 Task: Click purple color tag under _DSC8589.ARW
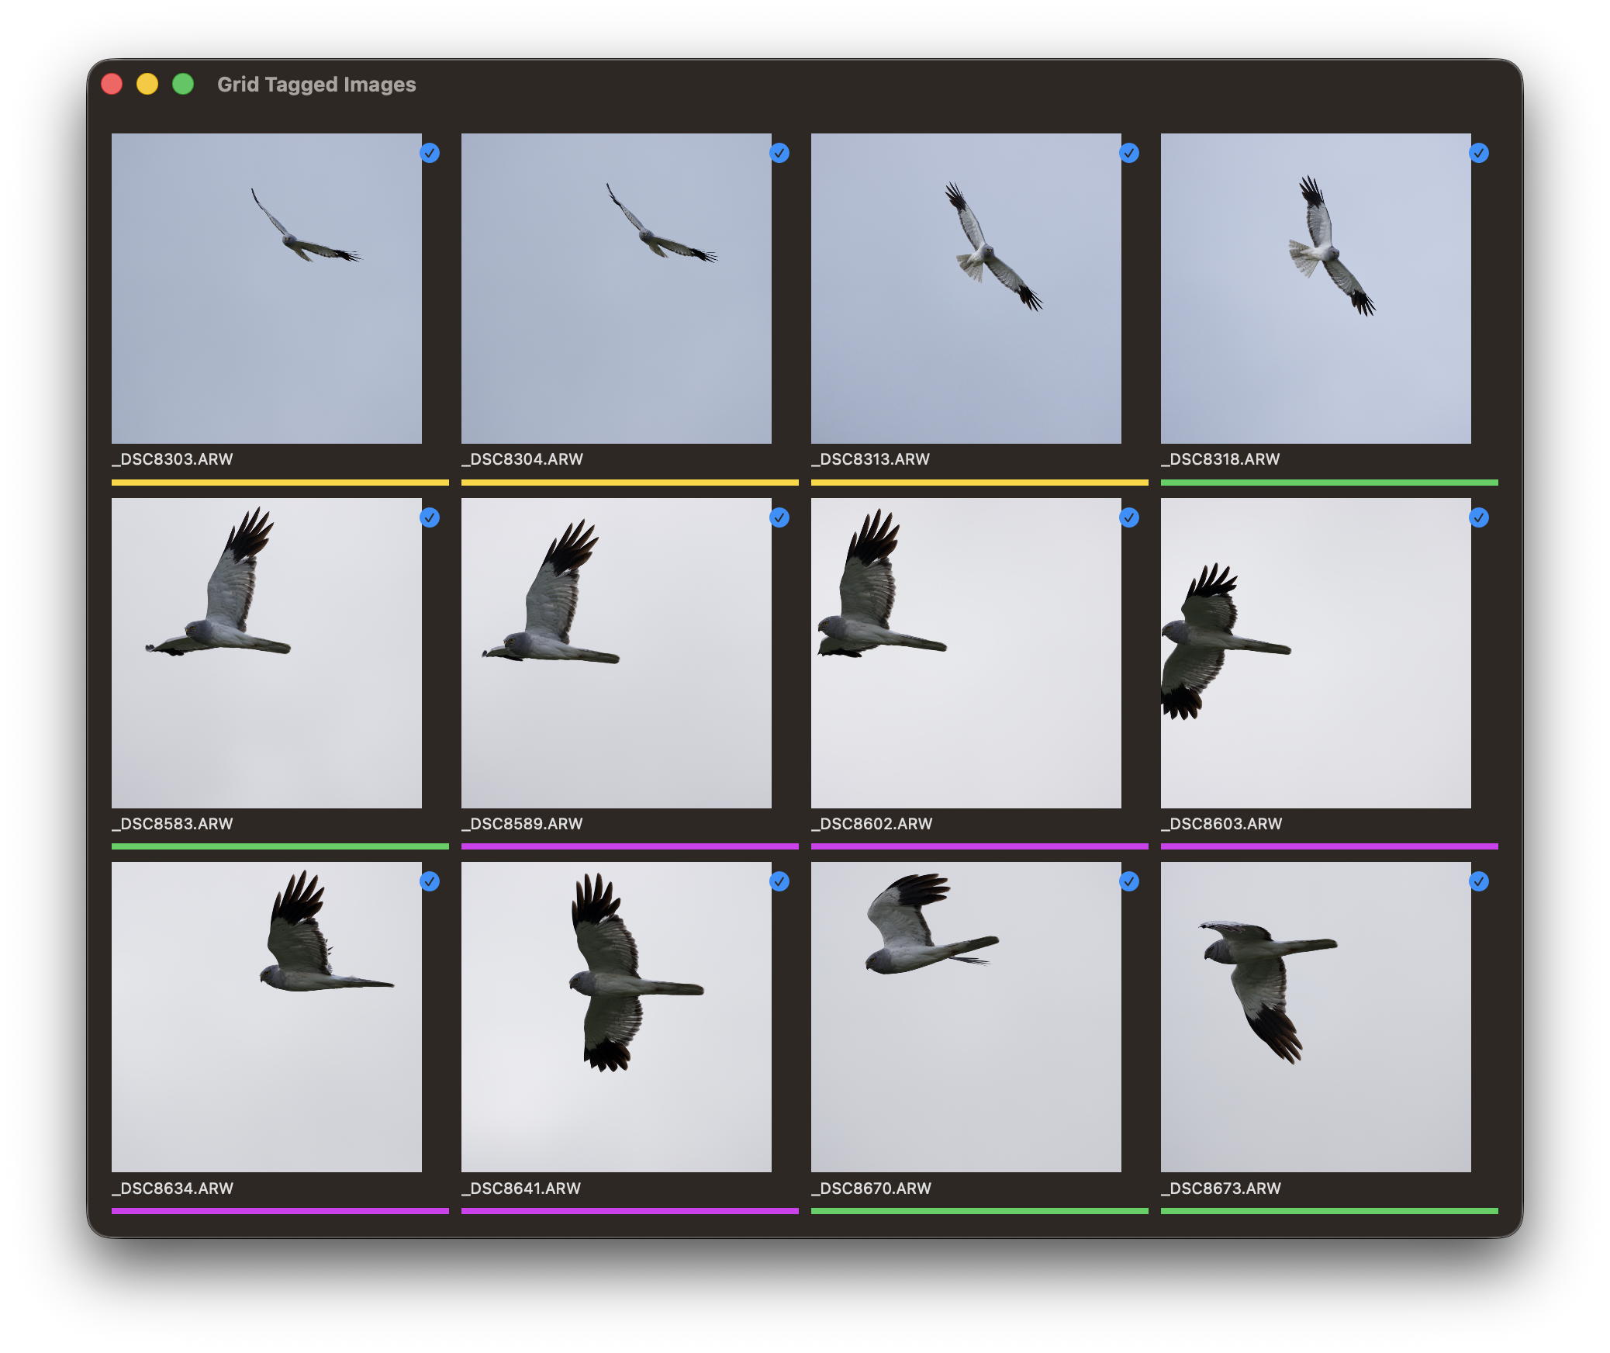(x=629, y=846)
